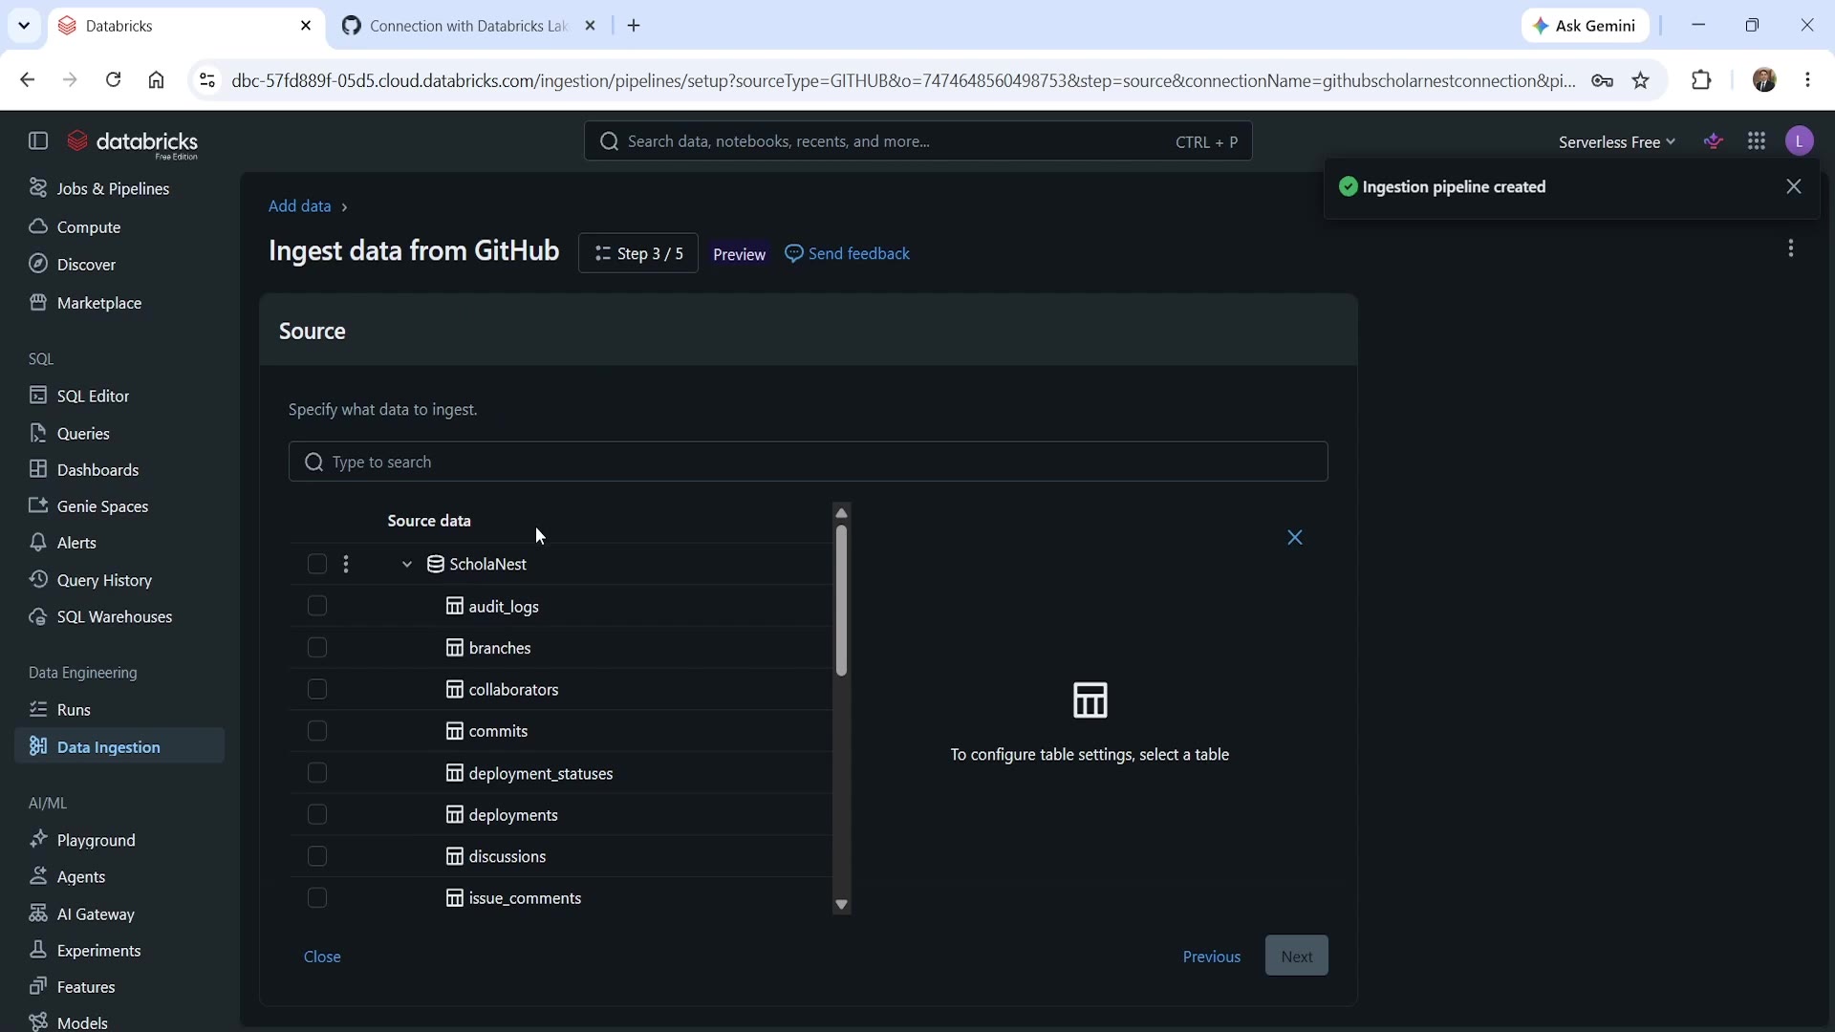Viewport: 1835px width, 1032px height.
Task: Open the ScholaNest row kebab menu
Action: [x=346, y=565]
